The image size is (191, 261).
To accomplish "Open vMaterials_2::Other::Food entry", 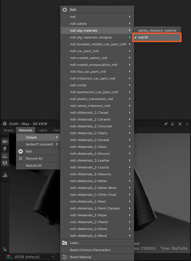I will click(97, 195).
